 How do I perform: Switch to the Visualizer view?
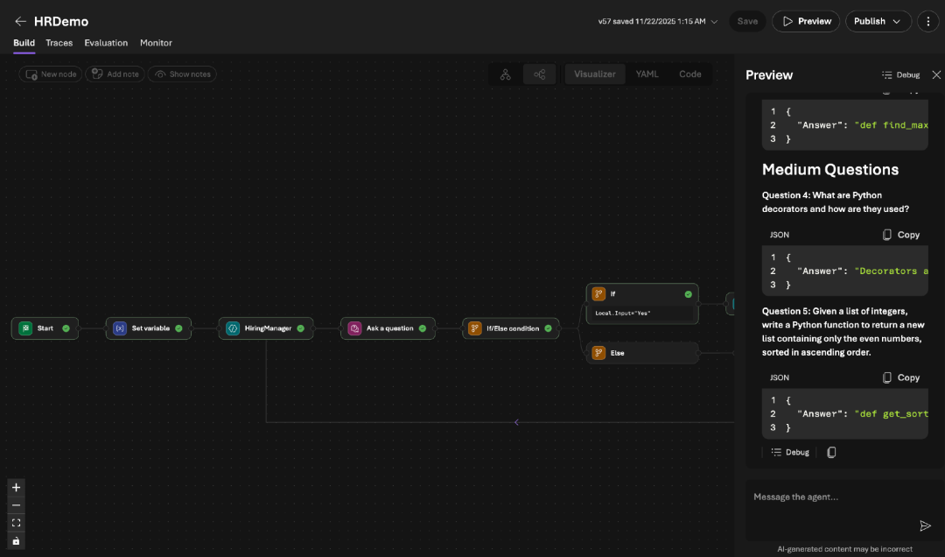point(595,74)
